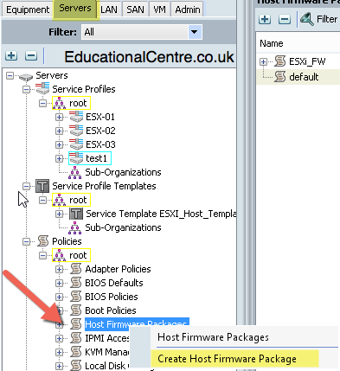The width and height of the screenshot is (340, 371).
Task: Click the minus icon in right pane toolbar
Action: pyautogui.click(x=285, y=19)
